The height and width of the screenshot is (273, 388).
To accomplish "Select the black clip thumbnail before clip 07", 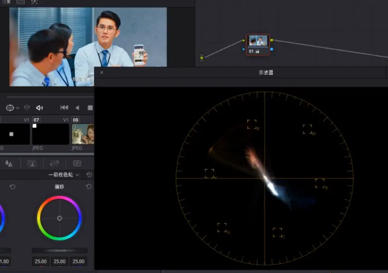I will pyautogui.click(x=15, y=134).
